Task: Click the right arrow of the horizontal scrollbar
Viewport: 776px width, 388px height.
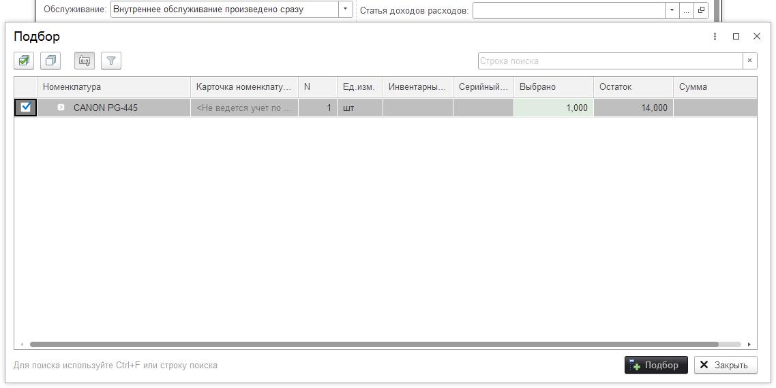Action: click(749, 344)
